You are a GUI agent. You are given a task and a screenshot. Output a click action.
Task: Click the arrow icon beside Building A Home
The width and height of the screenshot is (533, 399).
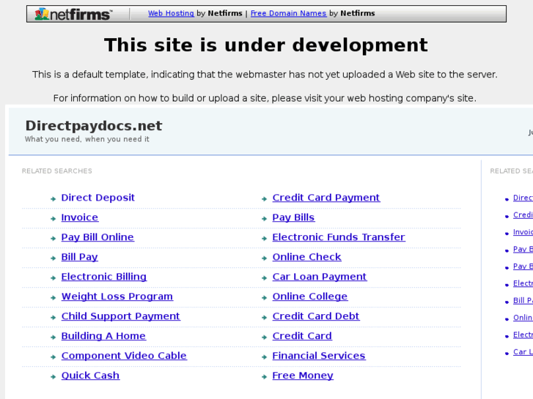[x=53, y=338]
